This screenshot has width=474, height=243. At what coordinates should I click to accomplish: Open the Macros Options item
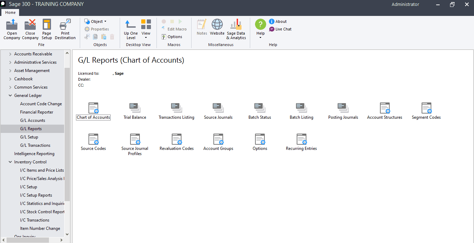(172, 37)
